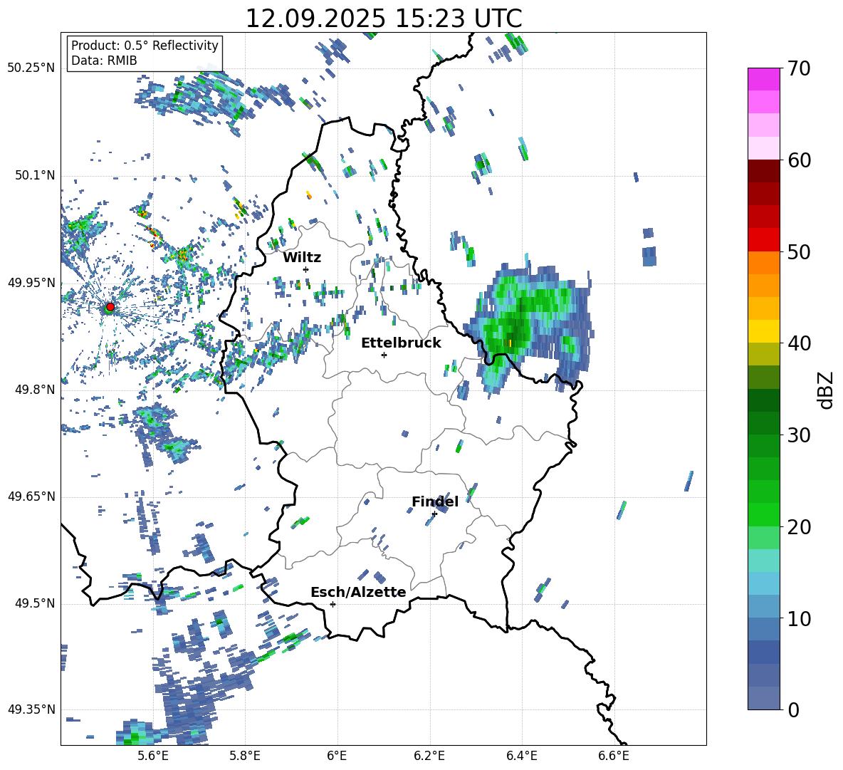Click the Wiltz station cross marker
This screenshot has height=770, width=843.
306,269
